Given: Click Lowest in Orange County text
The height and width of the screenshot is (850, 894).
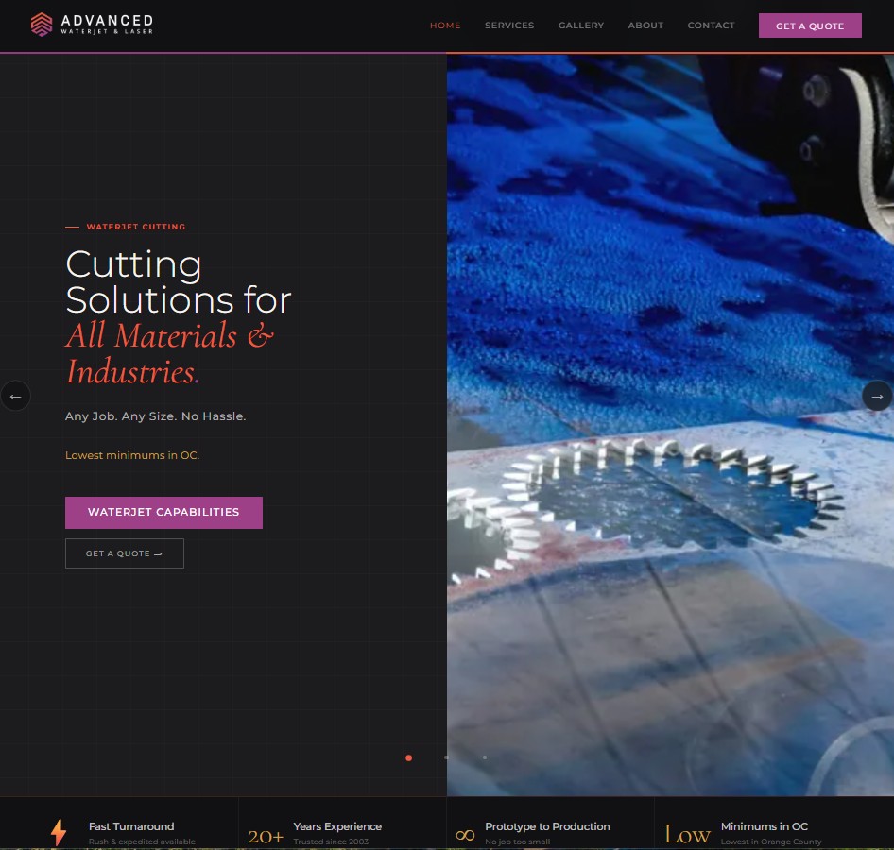Looking at the screenshot, I should point(771,841).
